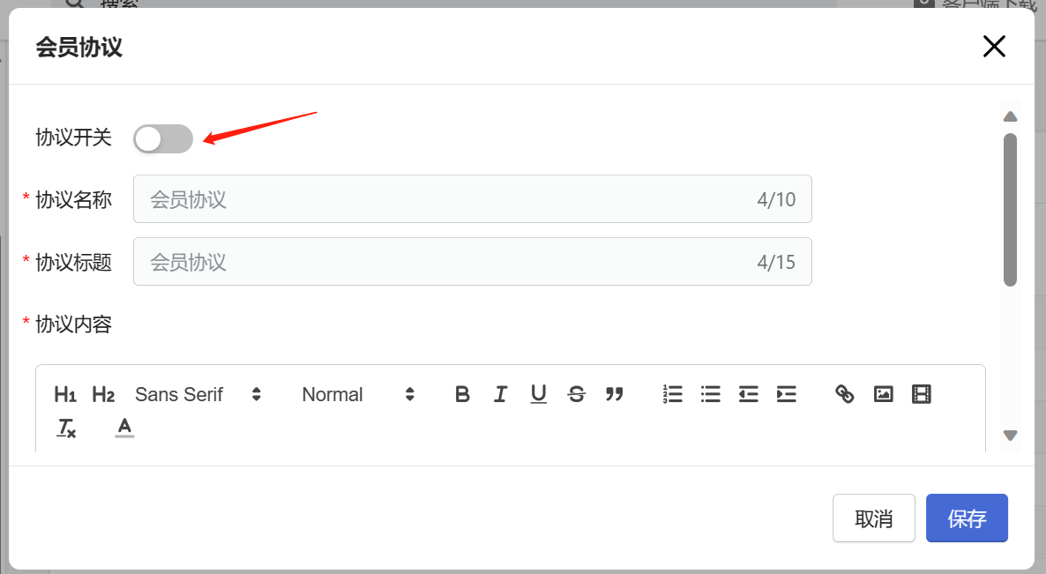The width and height of the screenshot is (1046, 574).
Task: Clear text formatting
Action: [66, 428]
